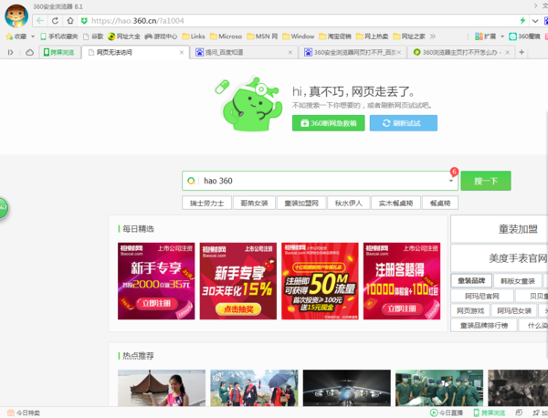Expand the 扩展 dropdown arrow
The height and width of the screenshot is (418, 548).
(502, 37)
